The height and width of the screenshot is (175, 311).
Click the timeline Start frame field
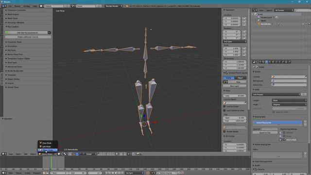click(x=59, y=173)
